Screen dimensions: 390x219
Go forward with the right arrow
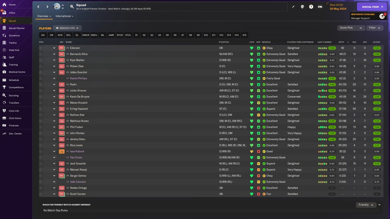click(x=47, y=7)
